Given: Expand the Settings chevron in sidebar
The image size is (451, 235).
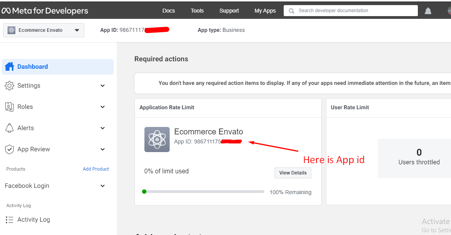Looking at the screenshot, I should 103,86.
